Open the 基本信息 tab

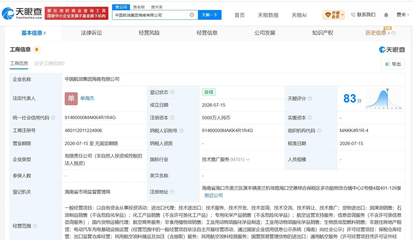pos(34,33)
